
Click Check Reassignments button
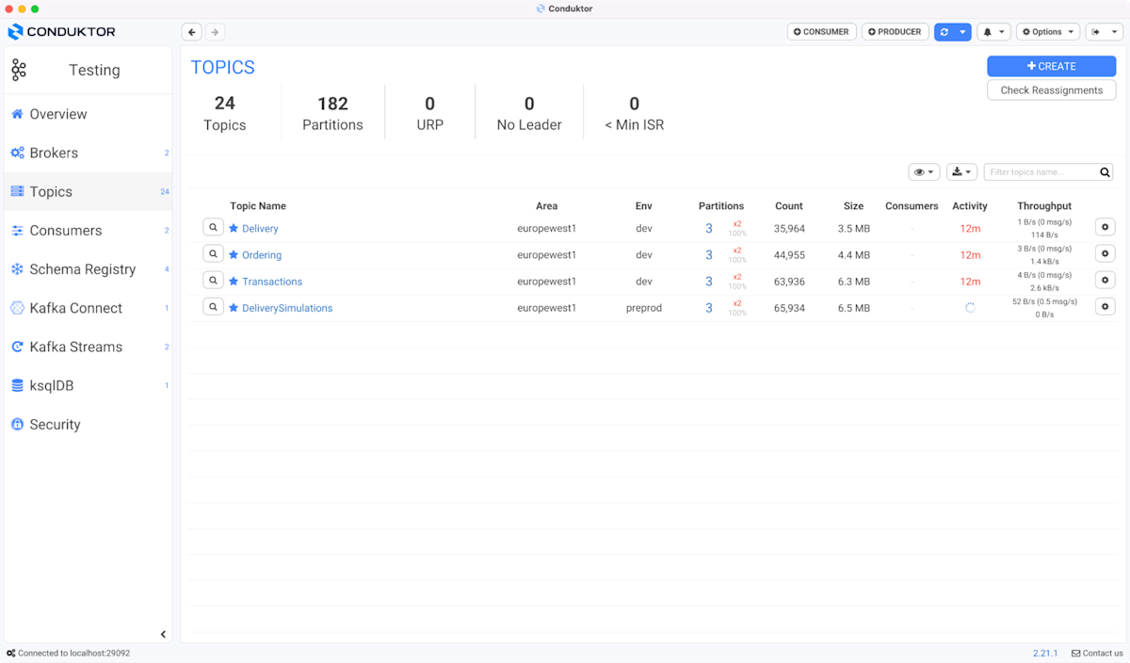(x=1051, y=90)
